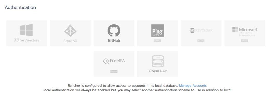The image size is (276, 99).
Task: Select the OpenLDAP database stack icon
Action: (x=158, y=61)
